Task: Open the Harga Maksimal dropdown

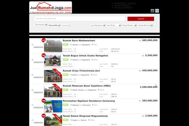Action: coord(146,25)
